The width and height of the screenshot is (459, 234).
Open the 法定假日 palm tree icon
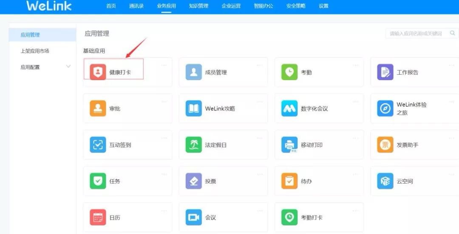[193, 145]
